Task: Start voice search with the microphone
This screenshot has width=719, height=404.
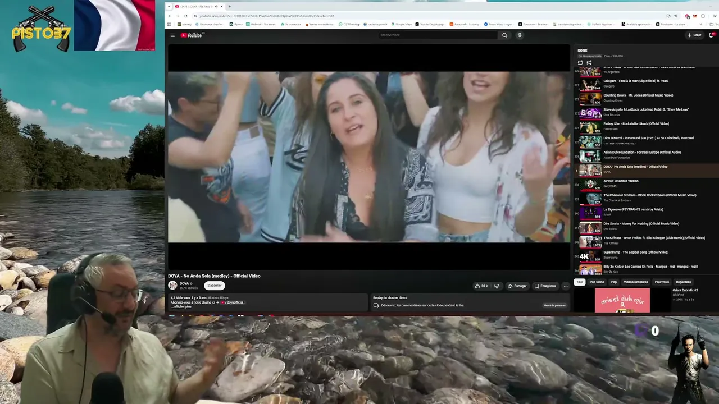Action: (520, 35)
